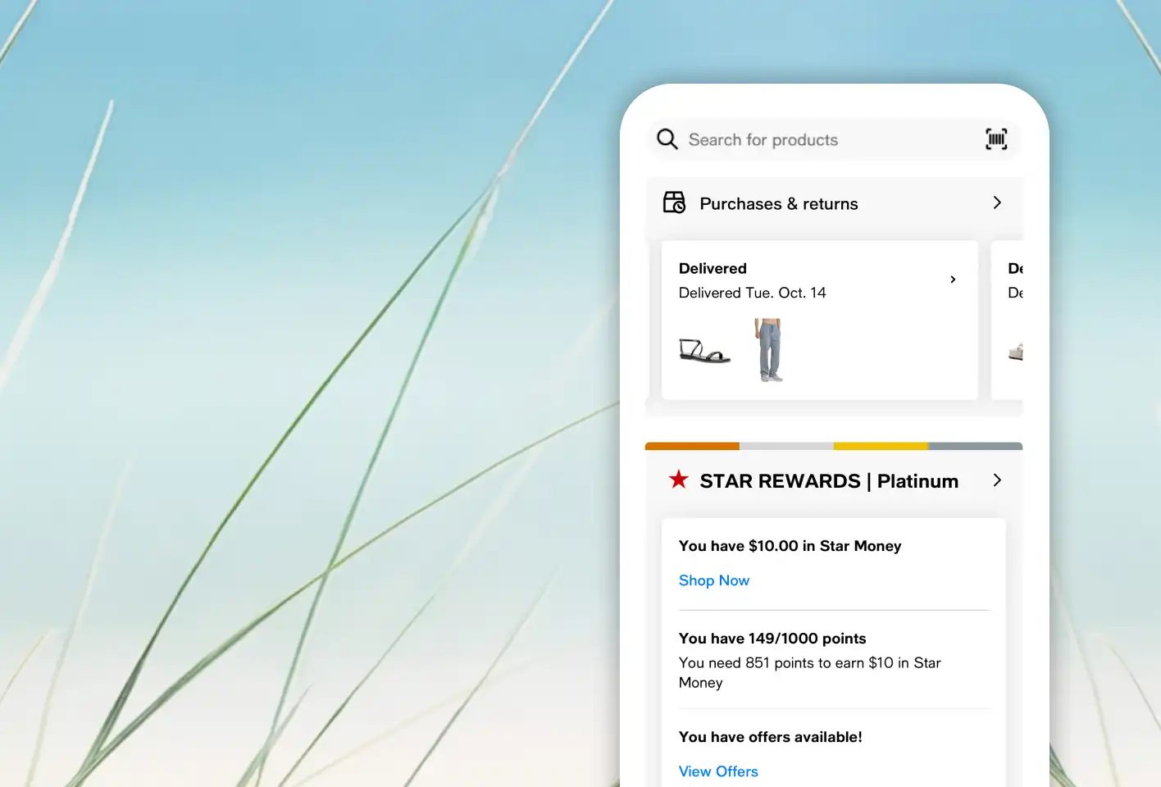This screenshot has width=1161, height=787.
Task: Click the slate-gray segment of tier bar
Action: click(975, 446)
